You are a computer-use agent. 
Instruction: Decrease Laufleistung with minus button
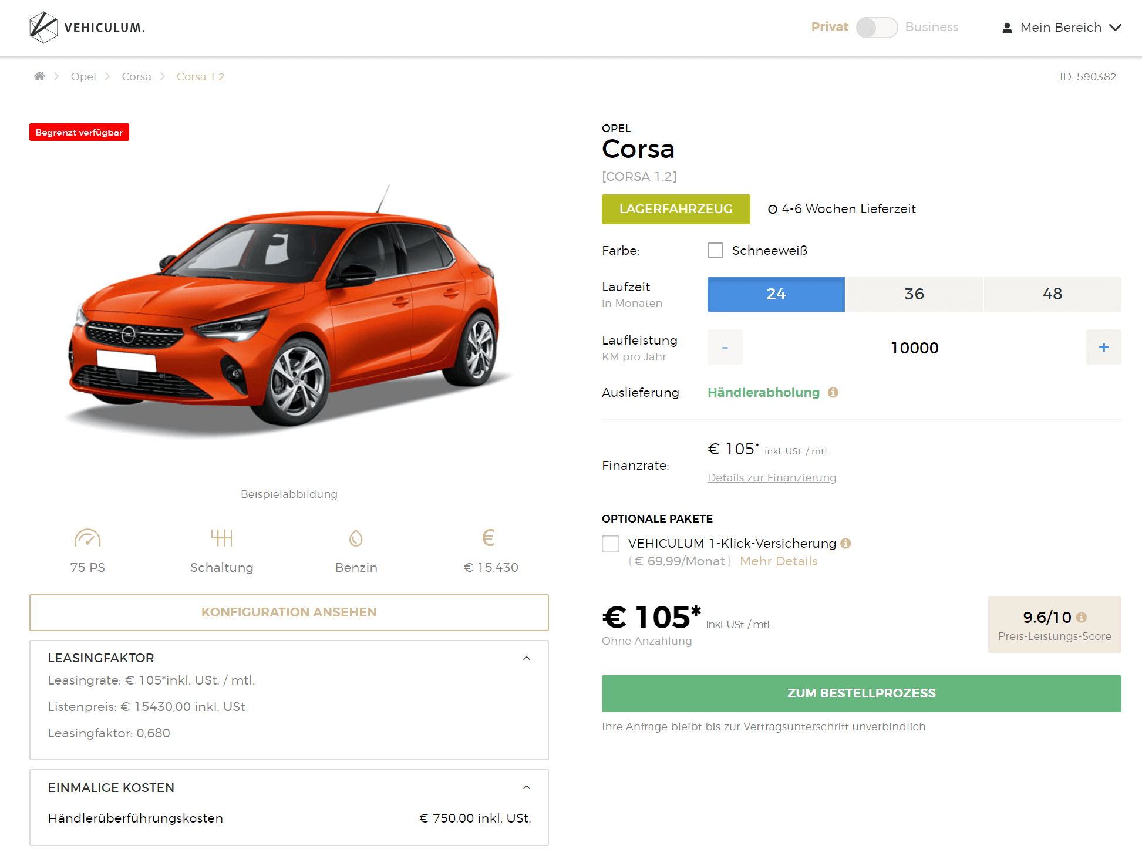(725, 348)
